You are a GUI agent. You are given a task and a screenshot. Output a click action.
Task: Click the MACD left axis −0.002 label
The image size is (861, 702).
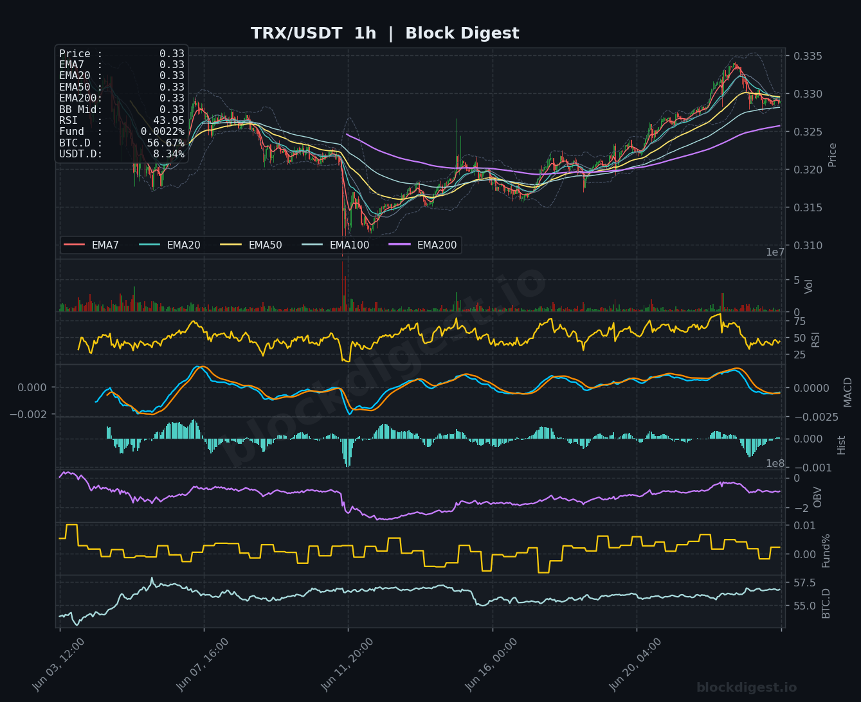[x=28, y=414]
